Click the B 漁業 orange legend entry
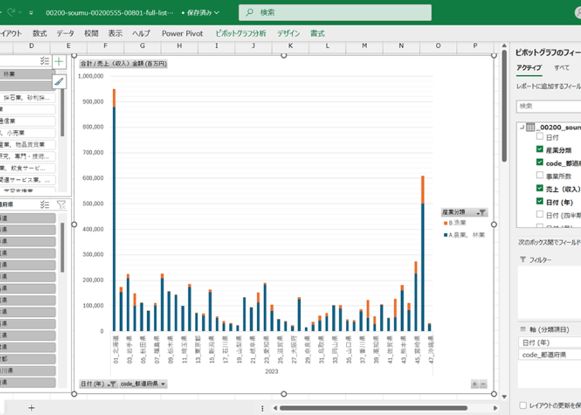This screenshot has width=581, height=415. coord(455,223)
